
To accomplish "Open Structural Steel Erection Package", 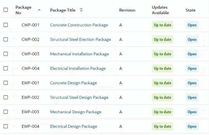I will click(x=80, y=39).
